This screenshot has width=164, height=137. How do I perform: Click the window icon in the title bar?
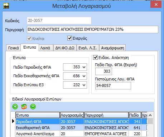pyautogui.click(x=6, y=6)
